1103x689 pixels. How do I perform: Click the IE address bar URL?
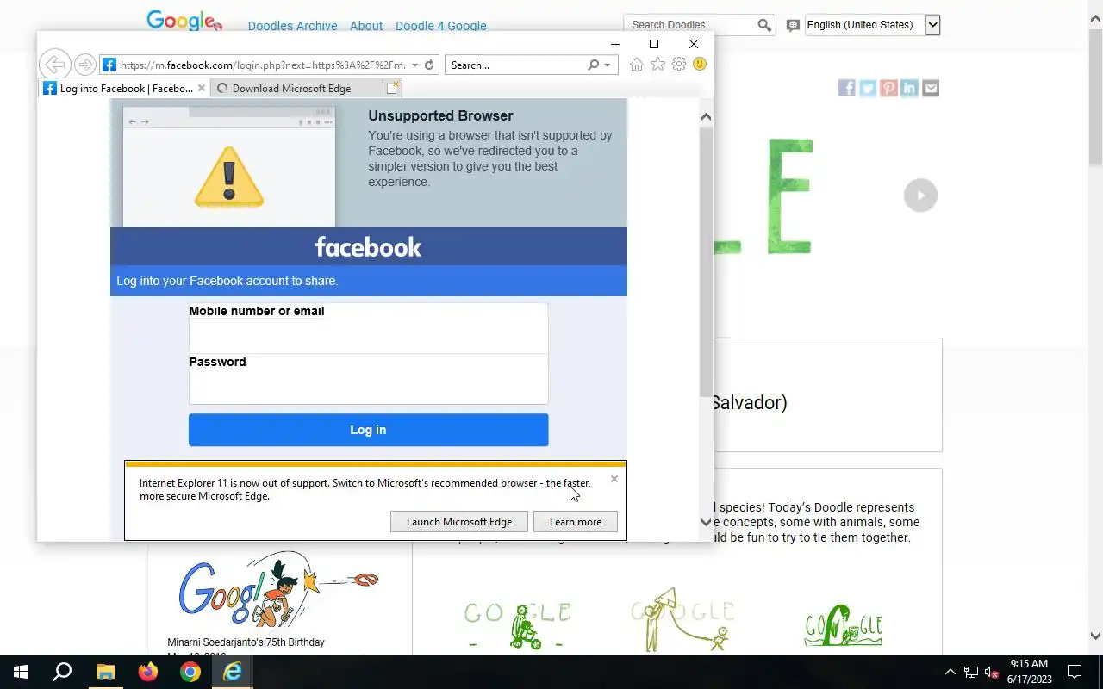tap(263, 65)
